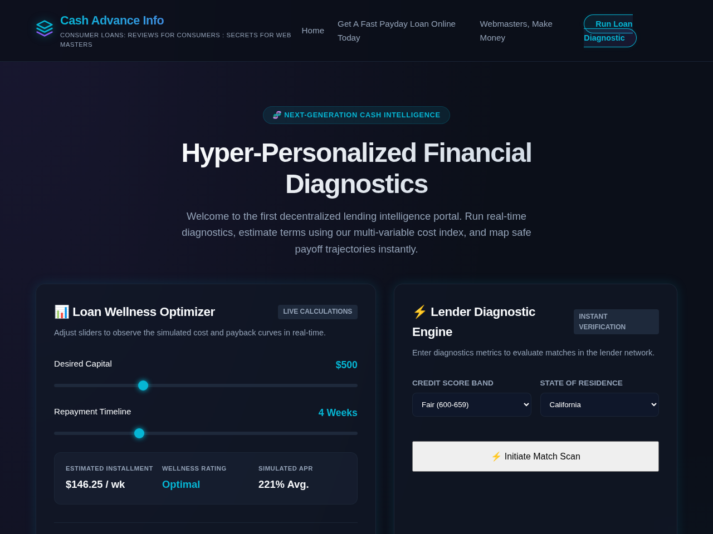Open the State of Residence dropdown
713x534 pixels.
[x=599, y=404]
